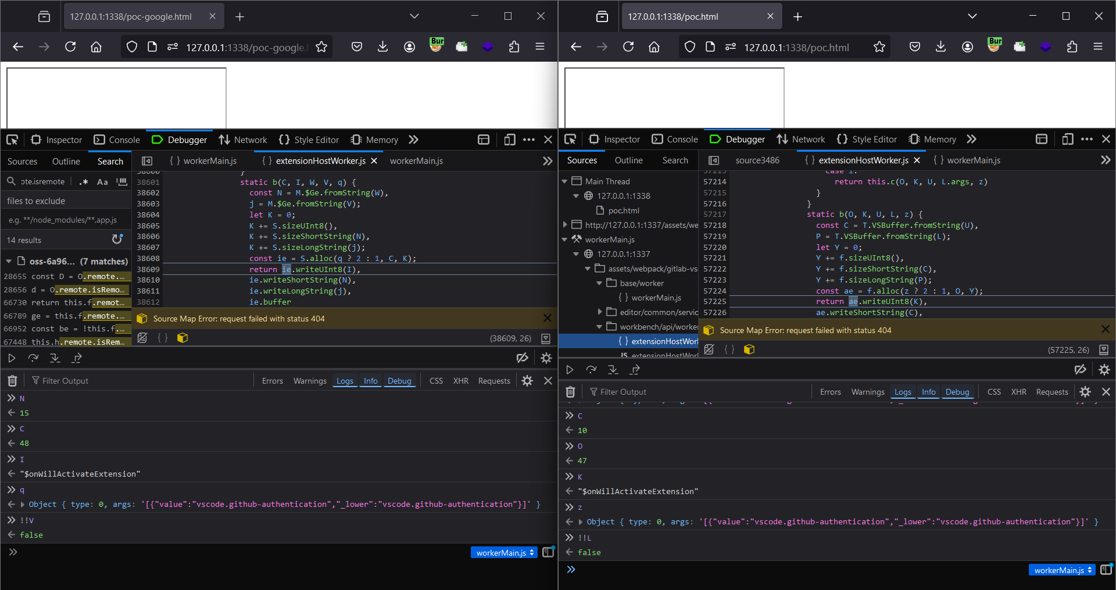This screenshot has height=590, width=1116.
Task: Toggle the Info filter in the left console
Action: [x=371, y=381]
